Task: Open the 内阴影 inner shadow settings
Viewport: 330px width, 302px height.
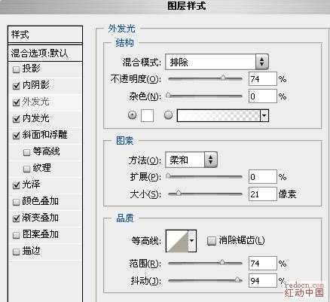Action: coord(35,85)
